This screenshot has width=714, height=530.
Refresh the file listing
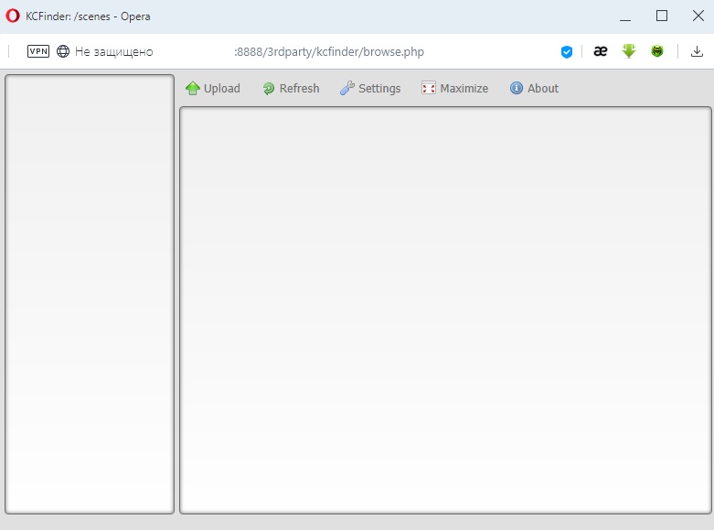coord(290,89)
